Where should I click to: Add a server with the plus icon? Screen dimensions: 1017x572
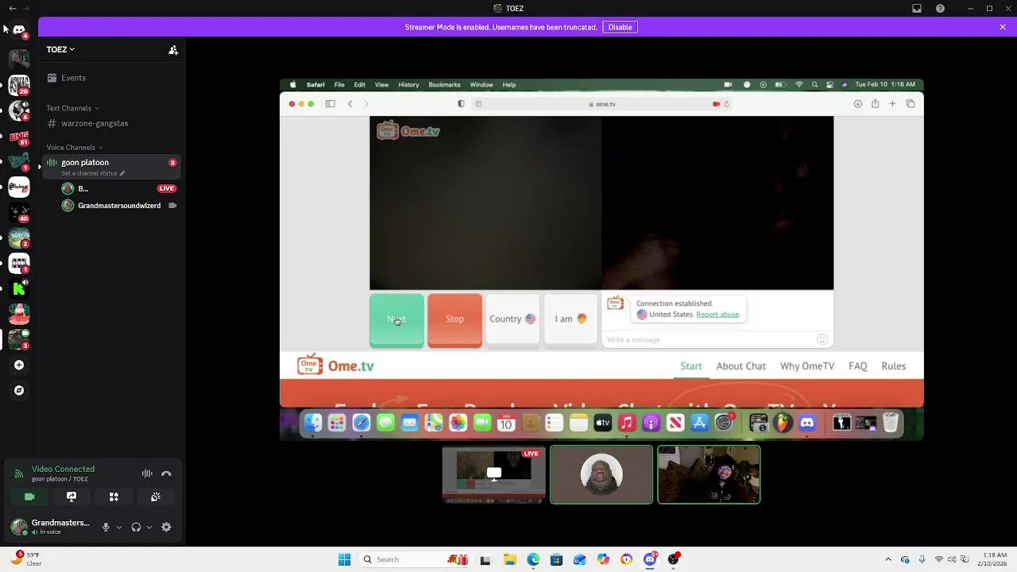tap(19, 365)
